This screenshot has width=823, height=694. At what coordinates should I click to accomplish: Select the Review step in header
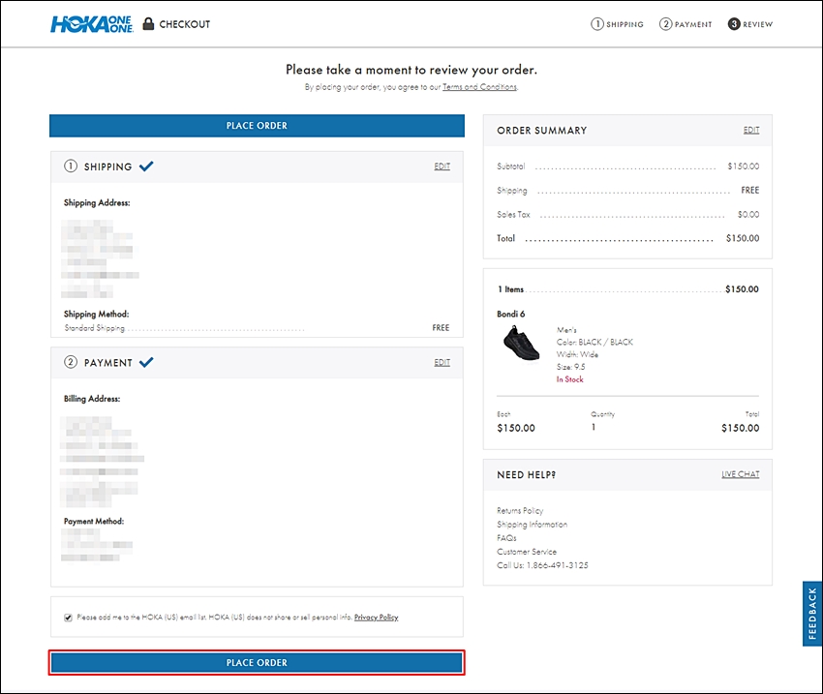tap(750, 24)
